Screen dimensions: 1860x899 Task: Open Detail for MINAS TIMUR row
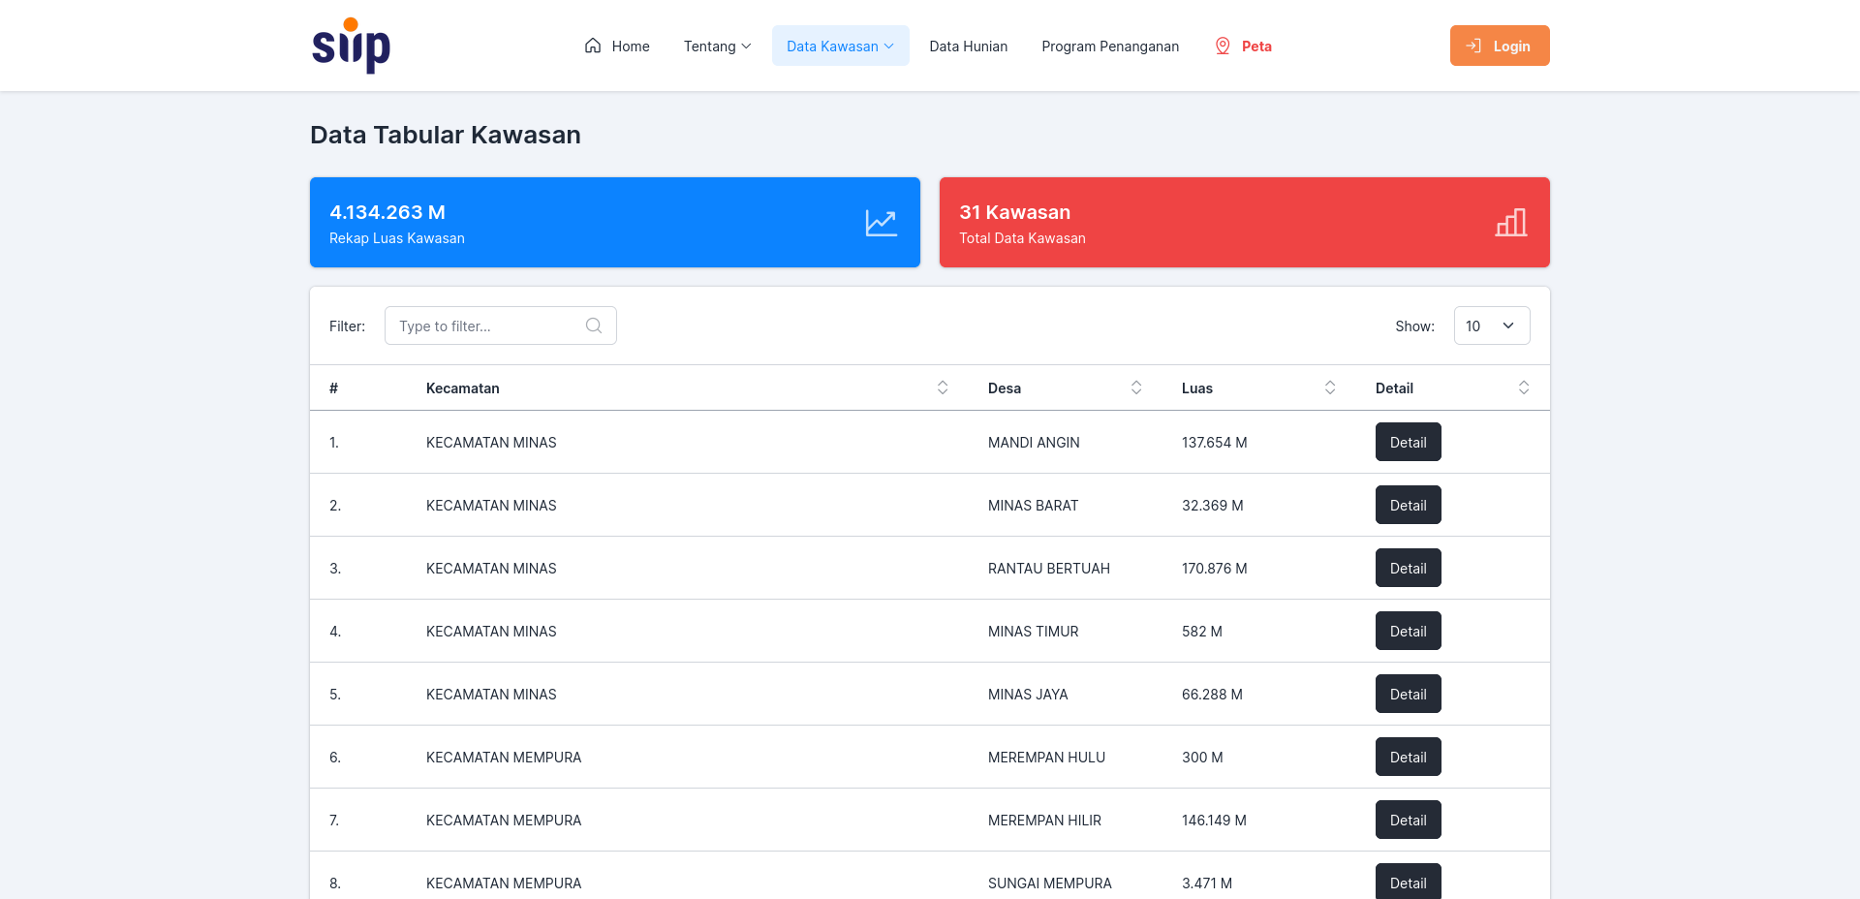1408,631
